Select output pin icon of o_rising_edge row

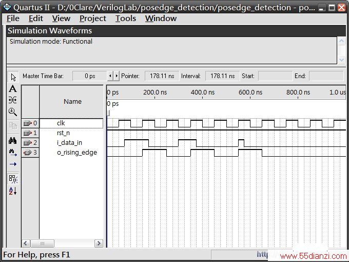click(28, 153)
